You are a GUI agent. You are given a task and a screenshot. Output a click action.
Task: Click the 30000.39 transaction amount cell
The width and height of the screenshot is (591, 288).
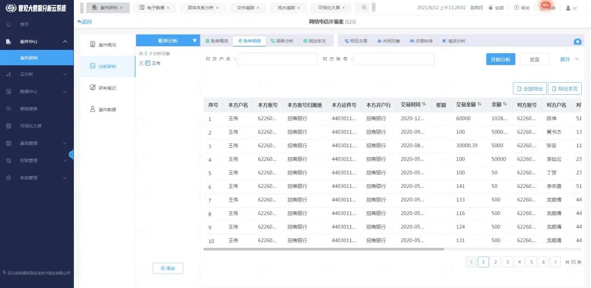coord(467,146)
